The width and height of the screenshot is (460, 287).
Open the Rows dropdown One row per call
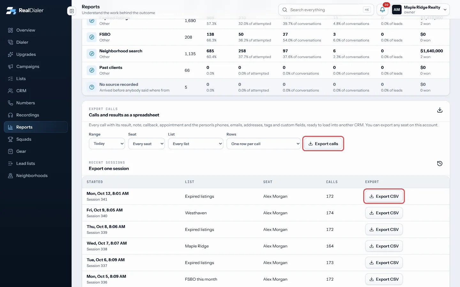[264, 143]
